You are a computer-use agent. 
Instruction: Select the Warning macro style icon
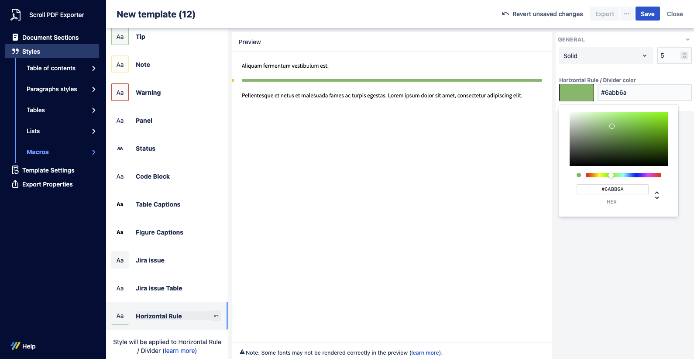(x=120, y=93)
